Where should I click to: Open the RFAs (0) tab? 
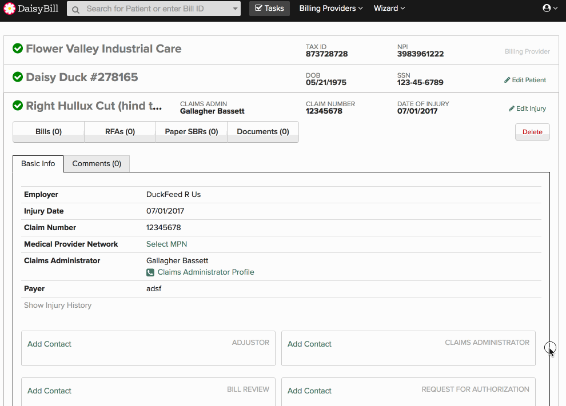(120, 131)
